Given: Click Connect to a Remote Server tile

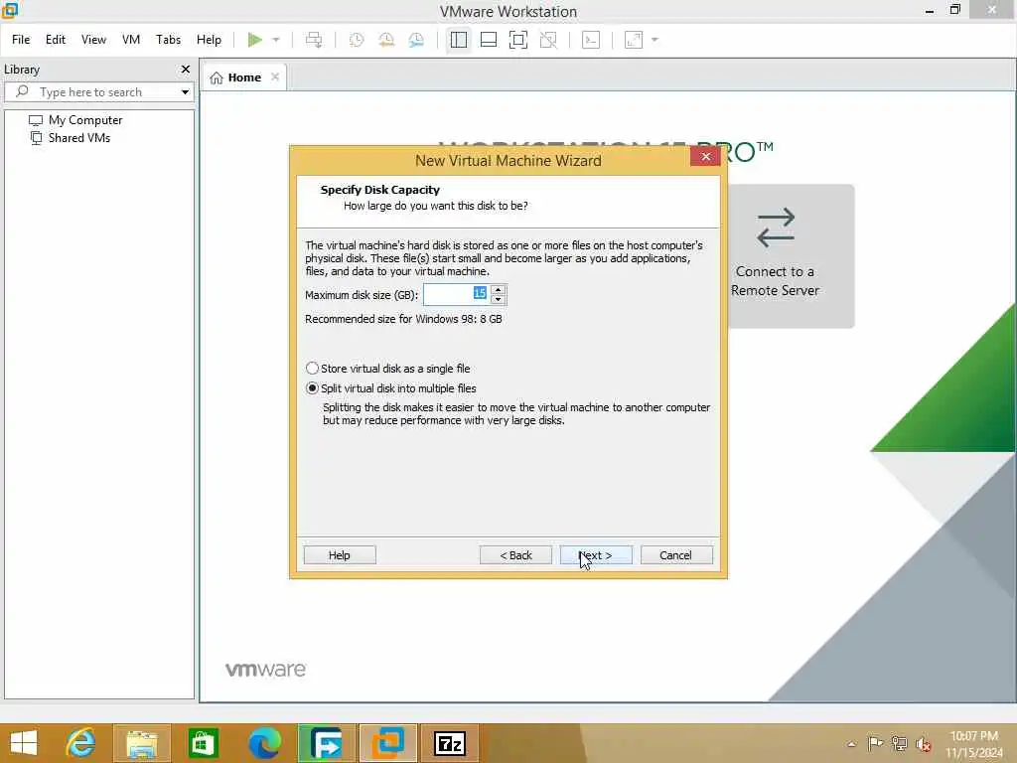Looking at the screenshot, I should [776, 255].
